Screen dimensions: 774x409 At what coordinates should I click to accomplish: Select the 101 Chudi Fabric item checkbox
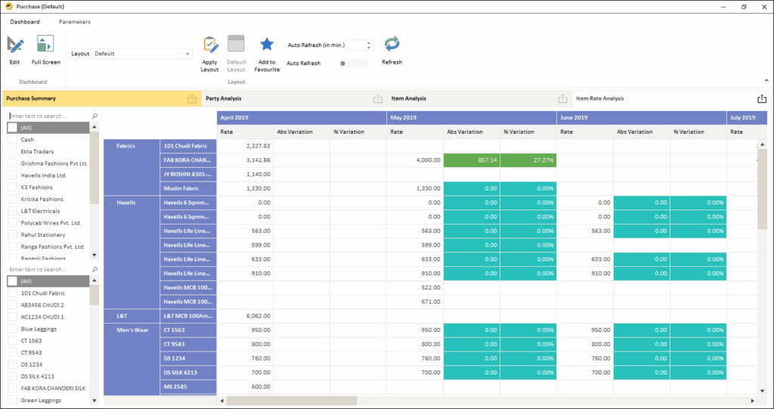tap(12, 293)
